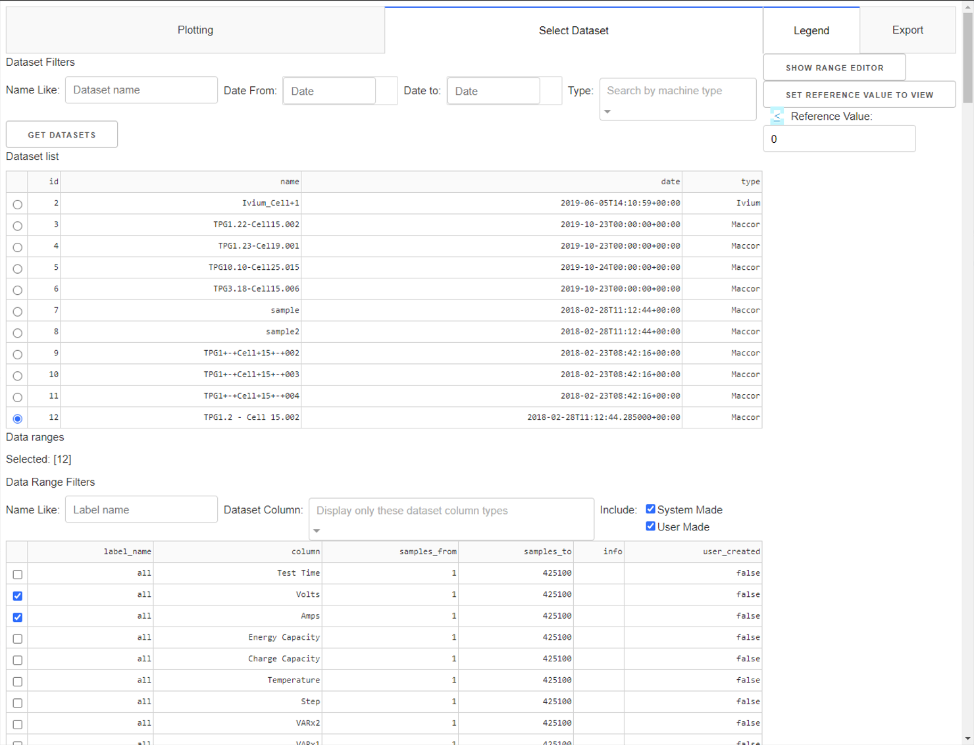Focus the Dataset name filter field
Image resolution: width=974 pixels, height=745 pixels.
coord(141,90)
